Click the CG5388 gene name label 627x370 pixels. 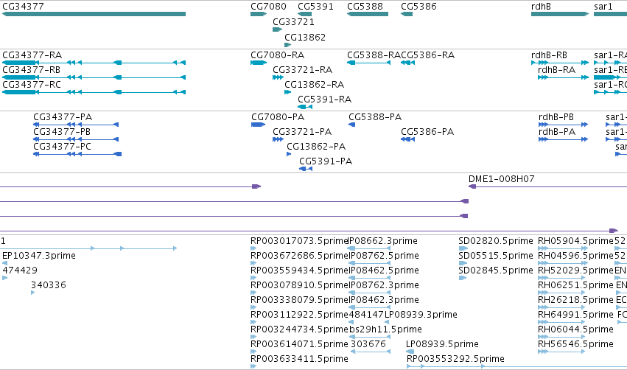pyautogui.click(x=365, y=7)
